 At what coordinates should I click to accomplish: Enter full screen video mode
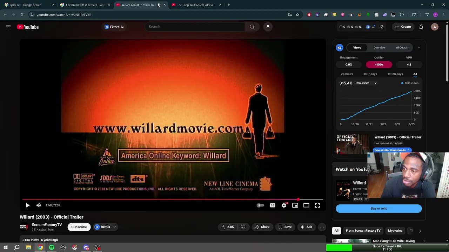[x=317, y=205]
